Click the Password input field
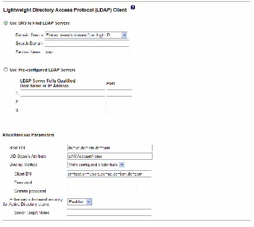254x227 pixels. click(102, 183)
